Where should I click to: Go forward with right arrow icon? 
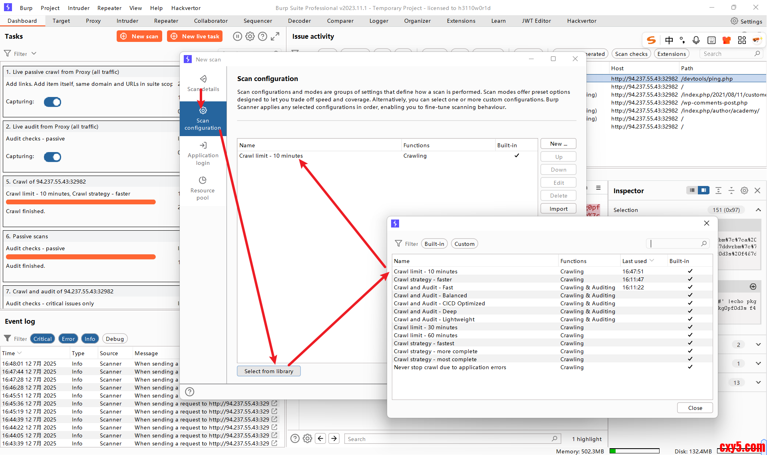coord(334,439)
